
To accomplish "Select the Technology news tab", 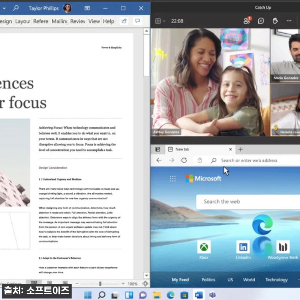I will pos(276,280).
